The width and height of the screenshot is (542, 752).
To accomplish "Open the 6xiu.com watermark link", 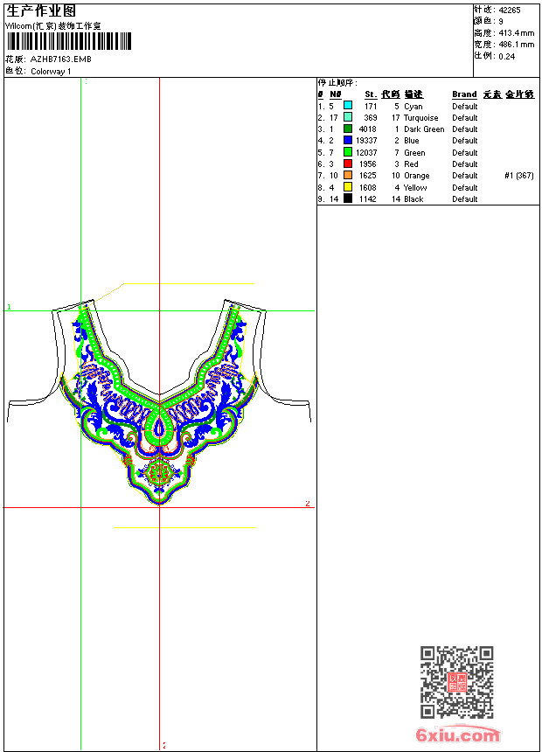I will pyautogui.click(x=458, y=735).
